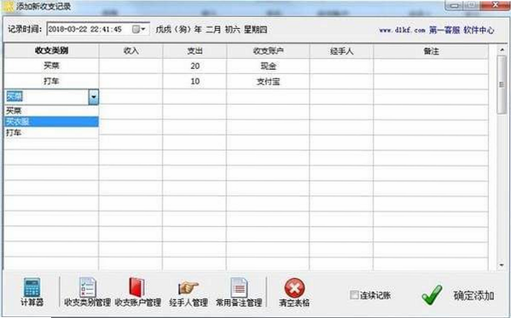Open the red book 收支账户管理 icon
Screen dimensions: 511x318
click(x=137, y=287)
